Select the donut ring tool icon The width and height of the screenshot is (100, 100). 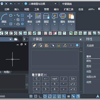click(x=22, y=24)
